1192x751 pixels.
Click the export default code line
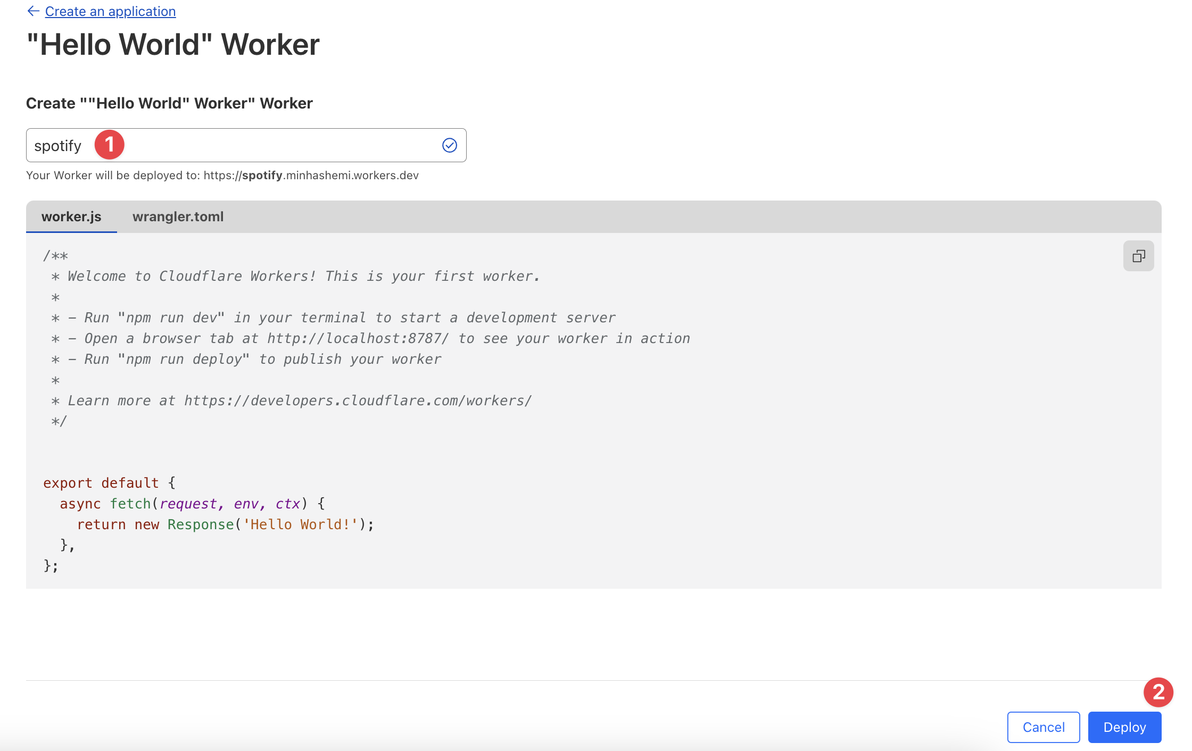109,483
